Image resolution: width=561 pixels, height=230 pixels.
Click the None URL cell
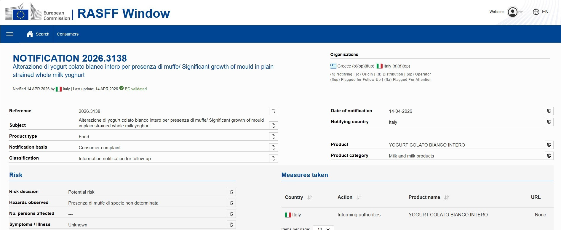(541, 215)
